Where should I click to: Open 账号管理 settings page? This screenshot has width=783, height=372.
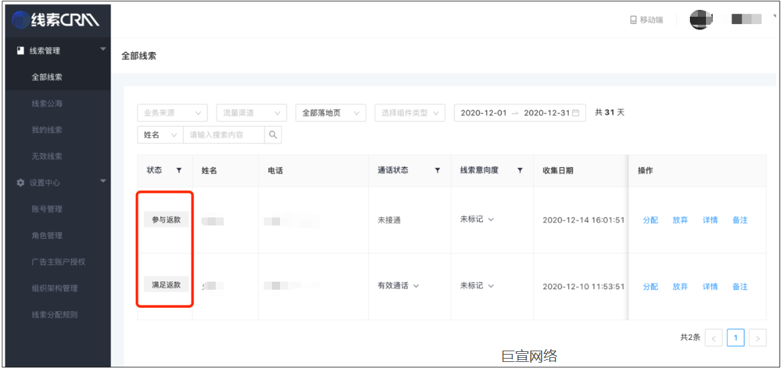[x=47, y=209]
